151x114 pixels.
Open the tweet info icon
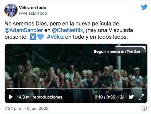click(144, 108)
